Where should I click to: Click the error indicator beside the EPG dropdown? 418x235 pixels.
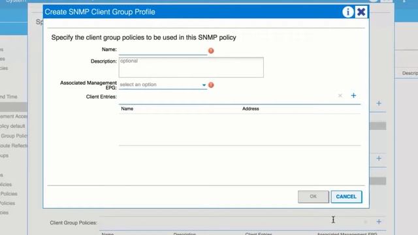(211, 85)
